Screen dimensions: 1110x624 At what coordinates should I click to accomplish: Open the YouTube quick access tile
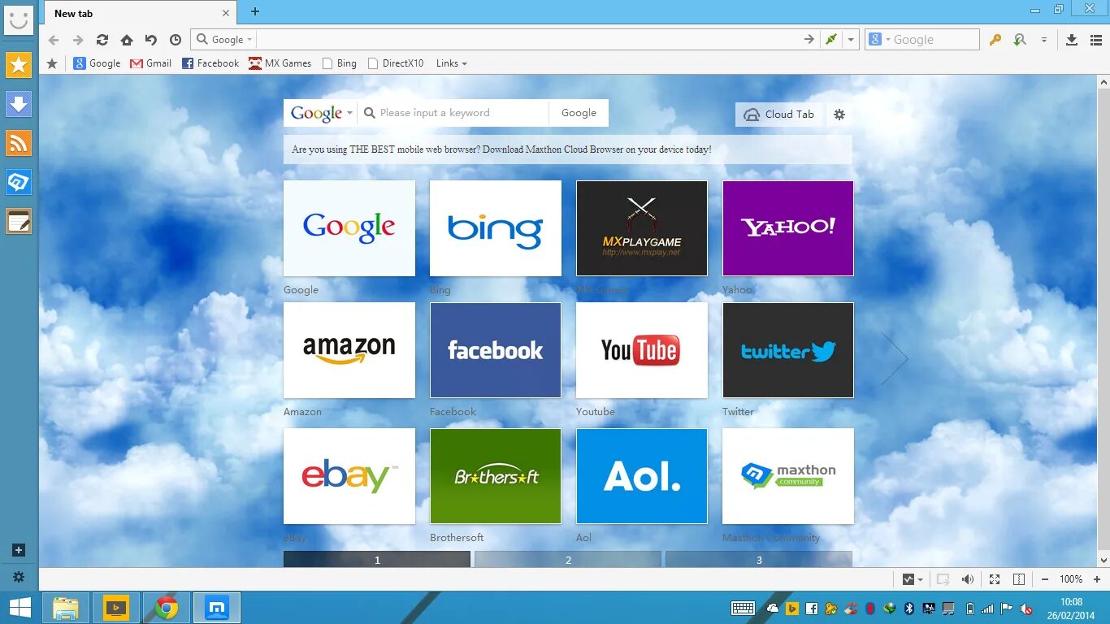tap(642, 350)
